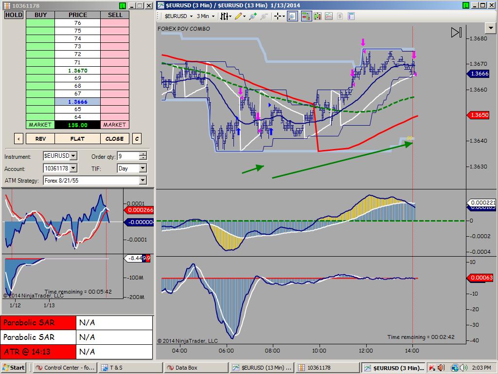Open the indicators line-chart icon
Image resolution: width=498 pixels, height=374 pixels.
tap(329, 16)
